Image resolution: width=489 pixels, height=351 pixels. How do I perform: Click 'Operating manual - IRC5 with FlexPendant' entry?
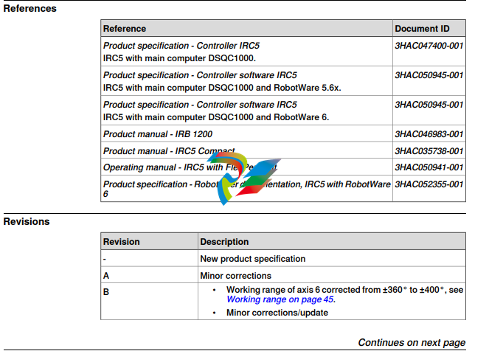(x=190, y=167)
